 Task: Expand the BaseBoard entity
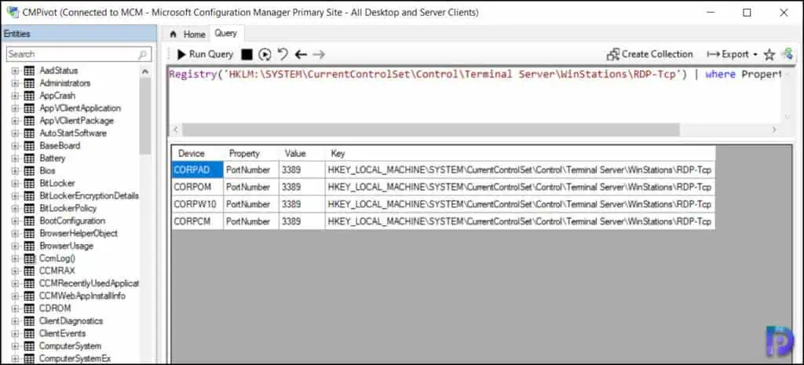pyautogui.click(x=15, y=145)
